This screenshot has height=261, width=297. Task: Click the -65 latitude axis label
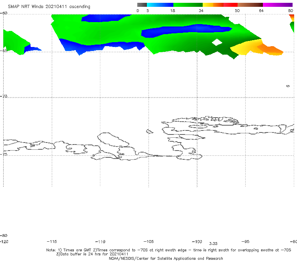tap(4, 51)
